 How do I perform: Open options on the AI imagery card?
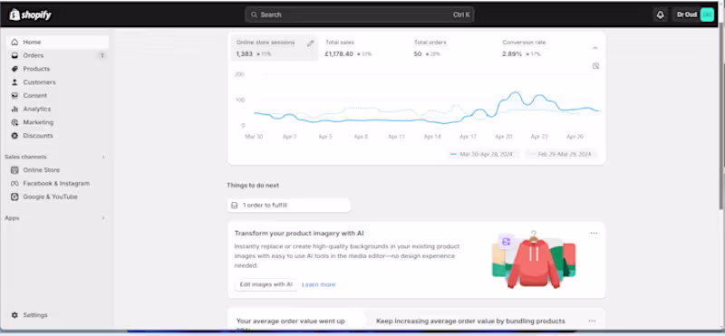pyautogui.click(x=594, y=233)
